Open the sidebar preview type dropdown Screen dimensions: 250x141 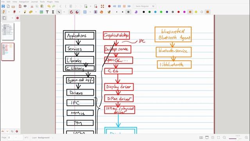tap(12, 18)
